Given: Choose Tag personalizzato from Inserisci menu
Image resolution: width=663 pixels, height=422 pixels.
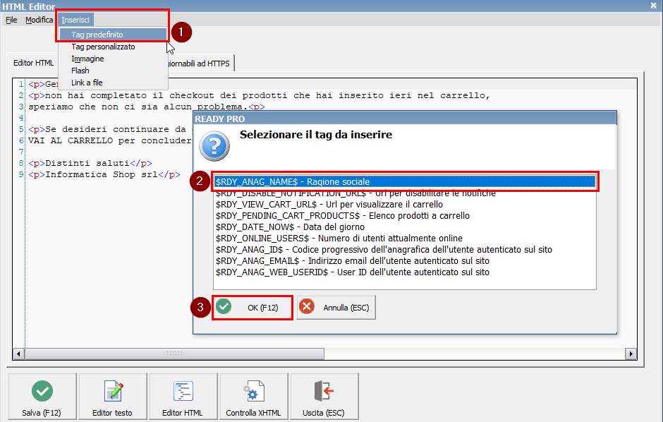Looking at the screenshot, I should (x=103, y=47).
